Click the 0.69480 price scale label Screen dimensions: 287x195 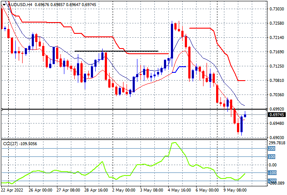pos(277,123)
